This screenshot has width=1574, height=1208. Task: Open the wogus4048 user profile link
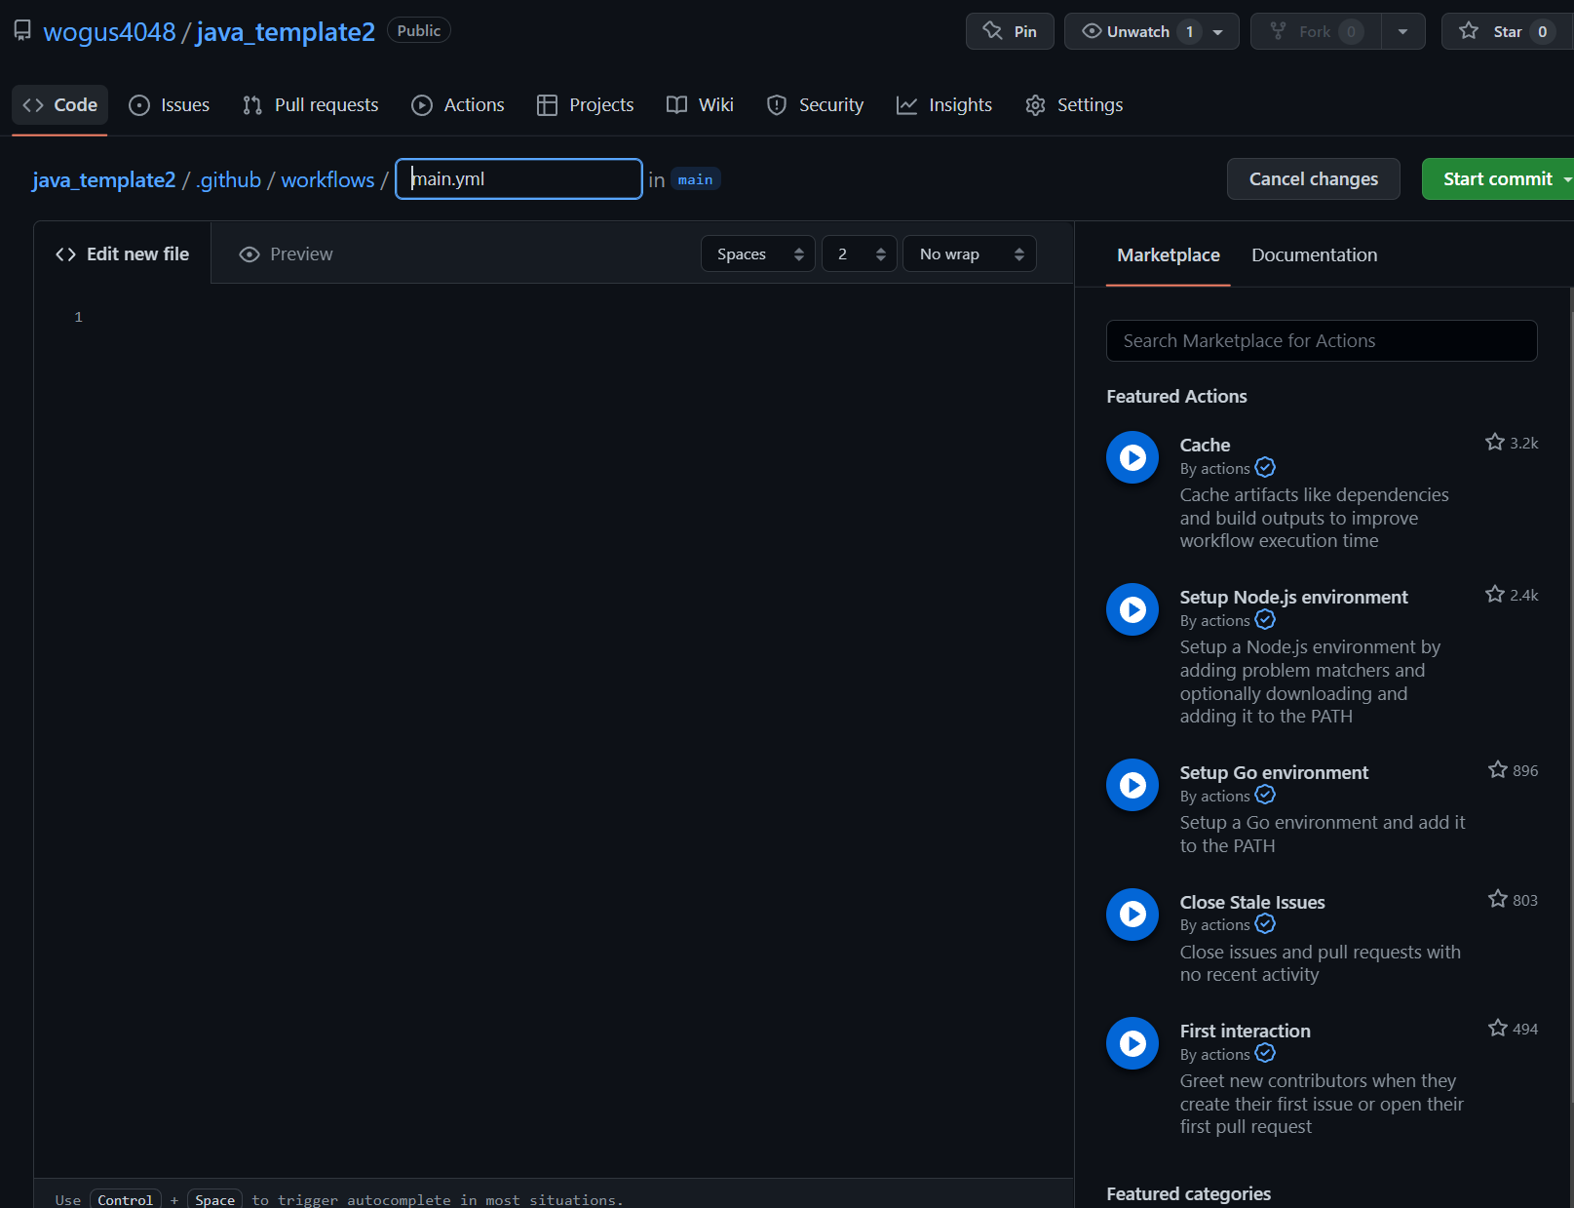click(109, 31)
